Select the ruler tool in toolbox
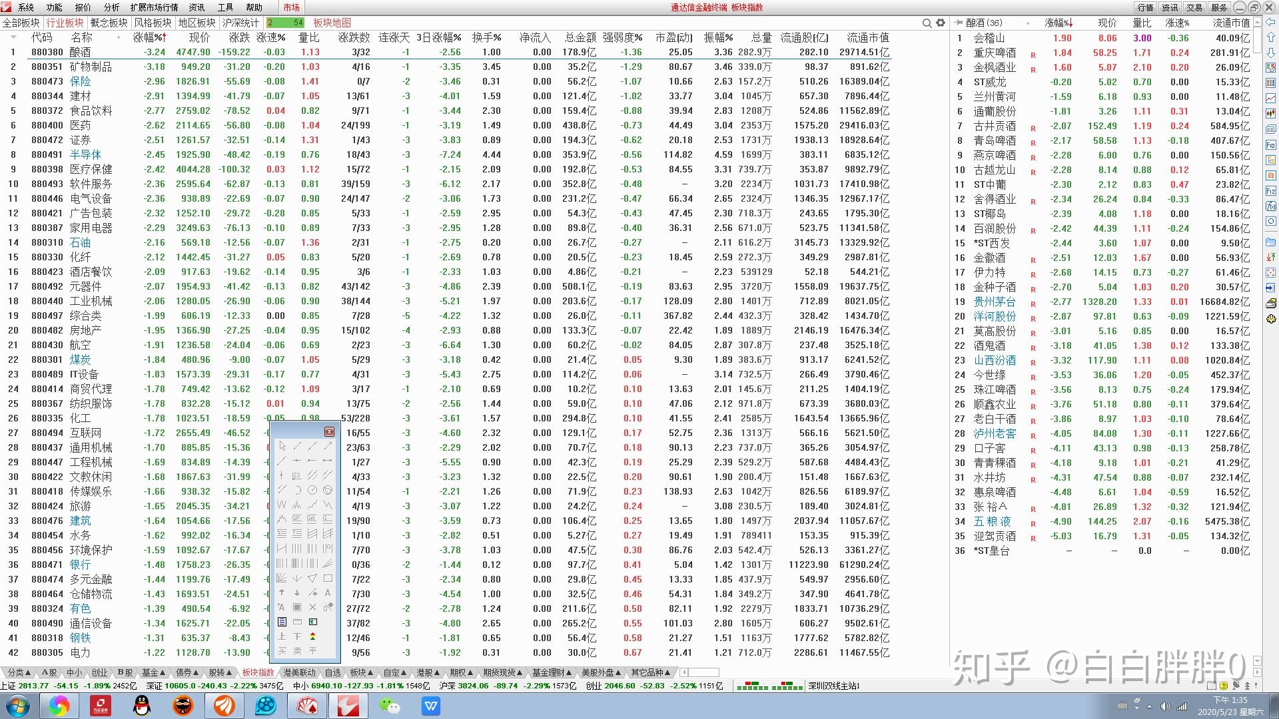1279x719 pixels. [x=297, y=622]
